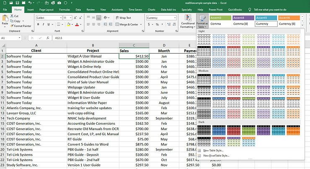Open Merge & Center options arrow
Viewport: 310px width, 169px height.
pos(141,25)
